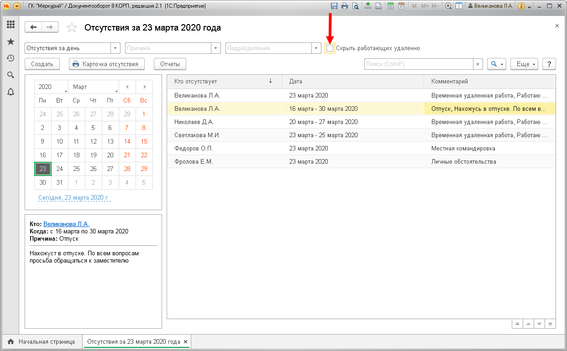This screenshot has height=351, width=567.
Task: Add page to favorites via star near the title
Action: (x=72, y=28)
